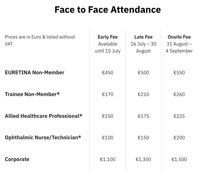Click the €100 nurse early fee
198x175 pixels.
pyautogui.click(x=108, y=138)
